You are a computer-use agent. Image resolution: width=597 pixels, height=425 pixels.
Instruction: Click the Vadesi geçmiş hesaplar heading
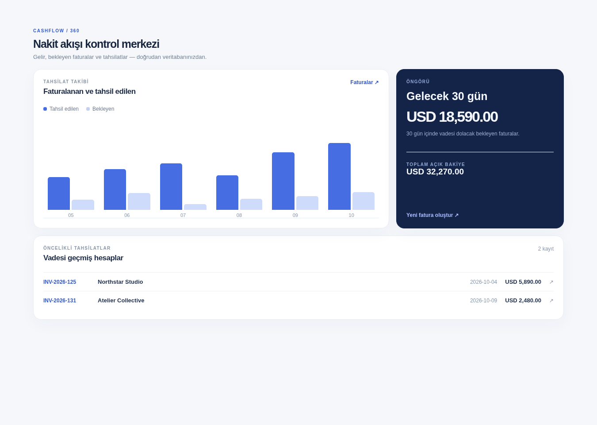(x=83, y=258)
